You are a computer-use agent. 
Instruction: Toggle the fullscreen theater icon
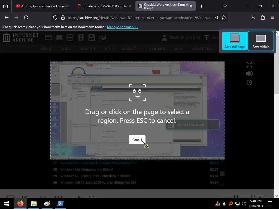(x=249, y=65)
